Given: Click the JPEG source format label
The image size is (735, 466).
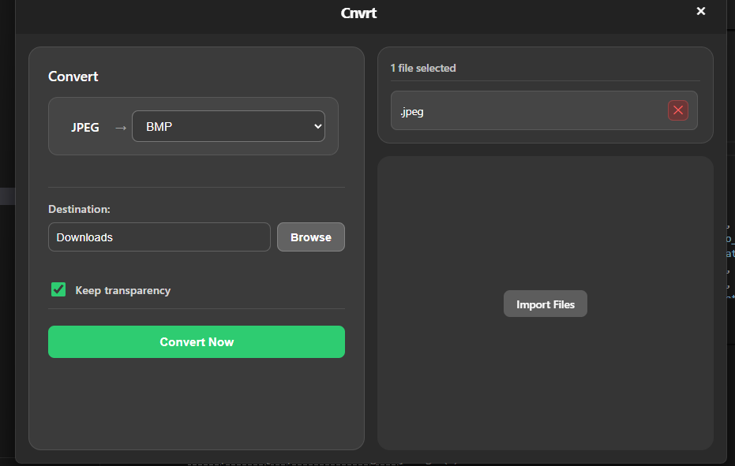Looking at the screenshot, I should (x=85, y=127).
